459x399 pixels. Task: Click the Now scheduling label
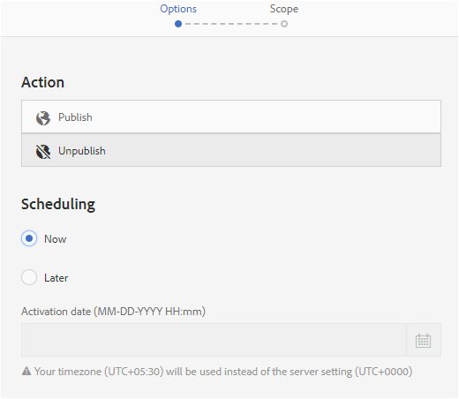(x=56, y=239)
